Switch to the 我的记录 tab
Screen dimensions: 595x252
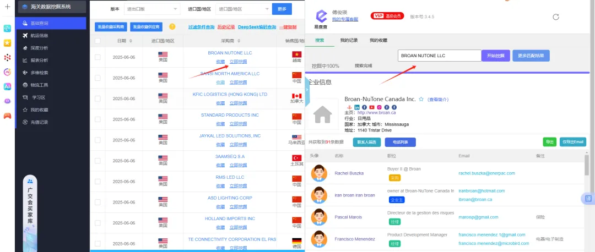(x=349, y=40)
